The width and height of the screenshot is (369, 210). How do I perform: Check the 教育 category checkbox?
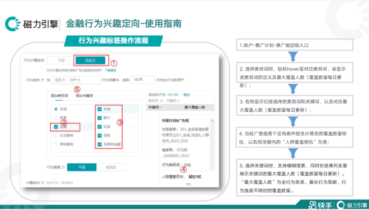[56, 118]
